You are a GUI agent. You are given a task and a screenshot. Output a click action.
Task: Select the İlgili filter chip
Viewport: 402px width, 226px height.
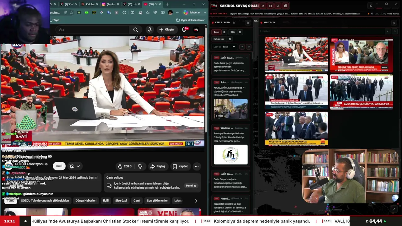click(x=106, y=201)
